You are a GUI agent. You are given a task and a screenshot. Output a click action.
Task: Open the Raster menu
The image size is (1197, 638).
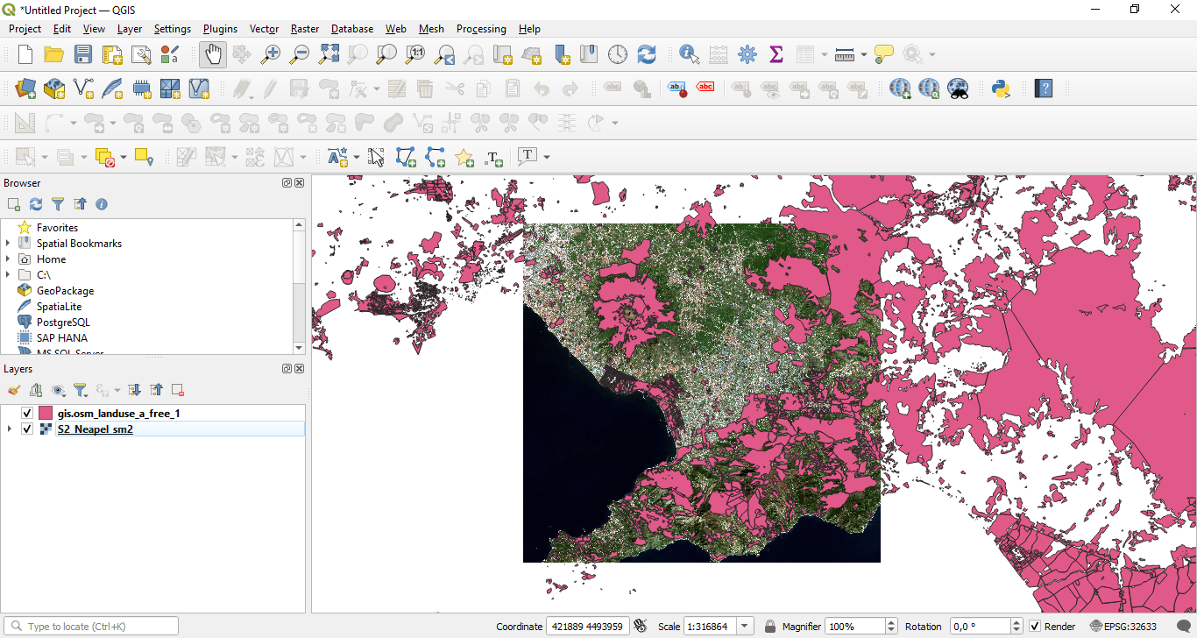pyautogui.click(x=305, y=29)
